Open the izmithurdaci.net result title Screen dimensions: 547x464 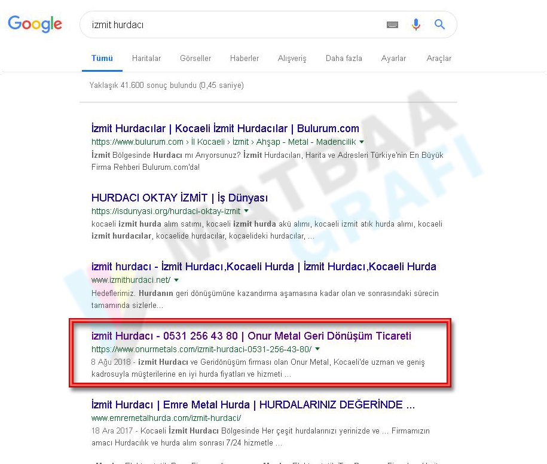264,267
